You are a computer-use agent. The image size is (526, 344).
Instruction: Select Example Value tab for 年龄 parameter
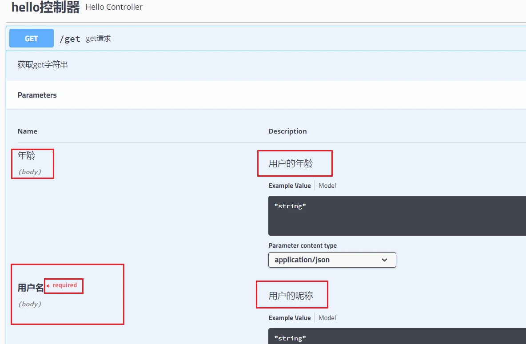[x=290, y=186]
